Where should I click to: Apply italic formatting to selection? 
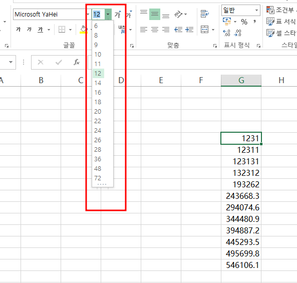tap(29, 30)
